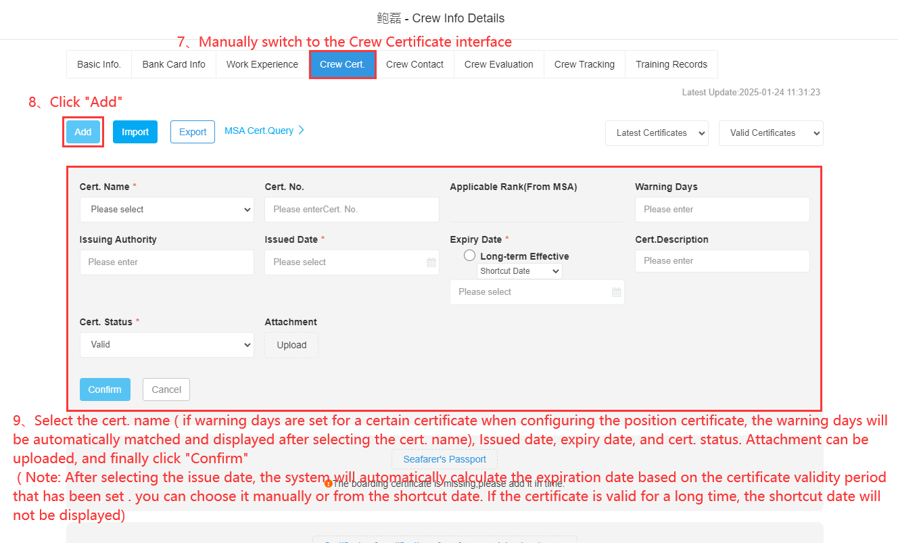Focus the Issuing Authority input field
This screenshot has width=898, height=543.
click(x=167, y=262)
